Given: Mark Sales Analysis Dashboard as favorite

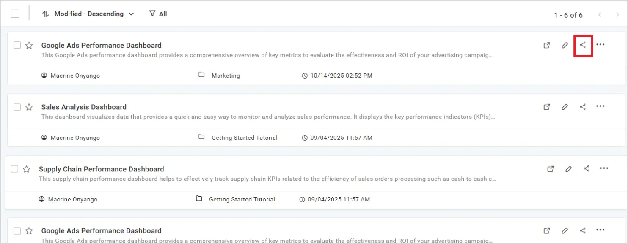Looking at the screenshot, I should [29, 107].
